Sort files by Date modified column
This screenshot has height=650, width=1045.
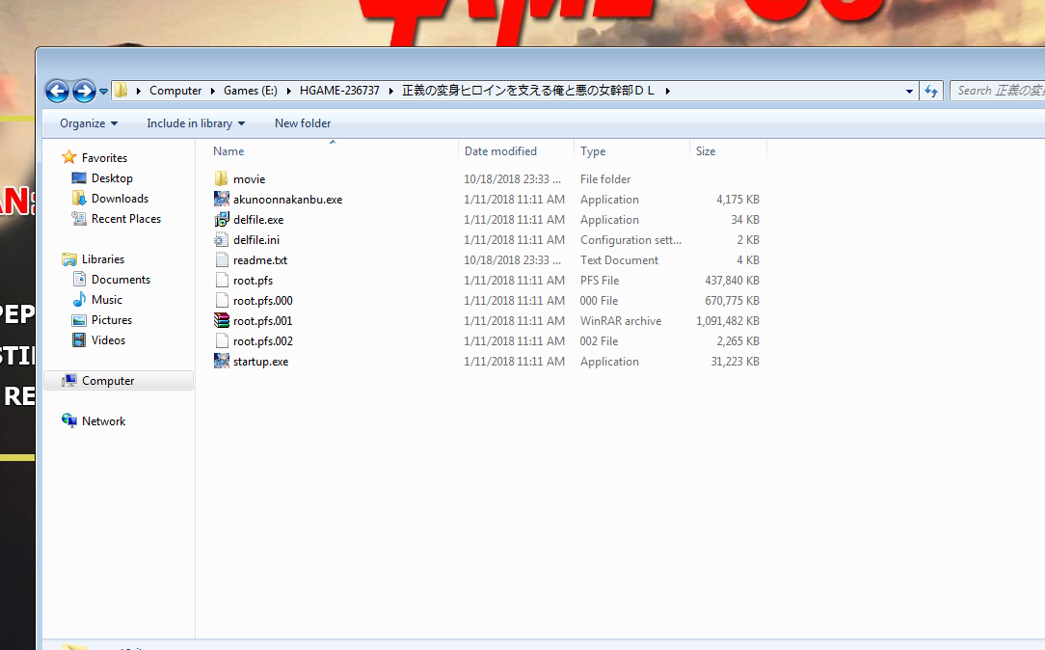tap(500, 151)
